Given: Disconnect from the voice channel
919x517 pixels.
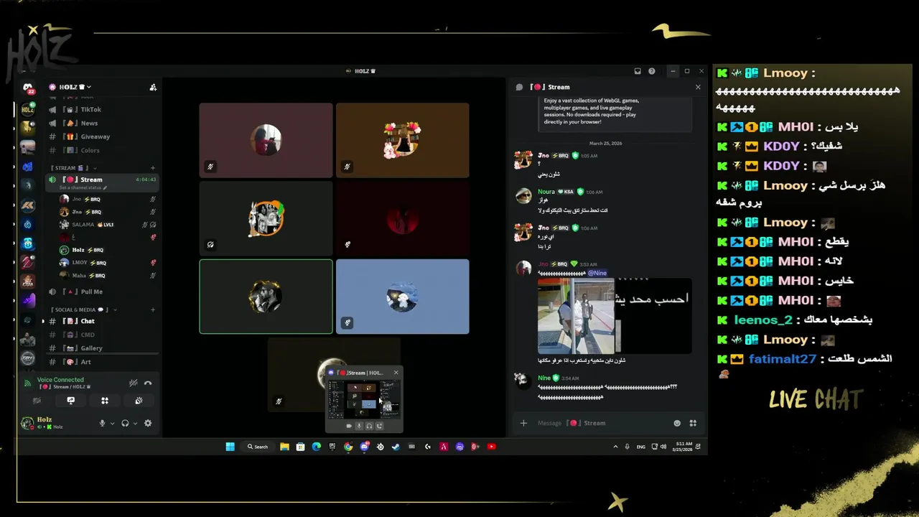Looking at the screenshot, I should (x=148, y=383).
